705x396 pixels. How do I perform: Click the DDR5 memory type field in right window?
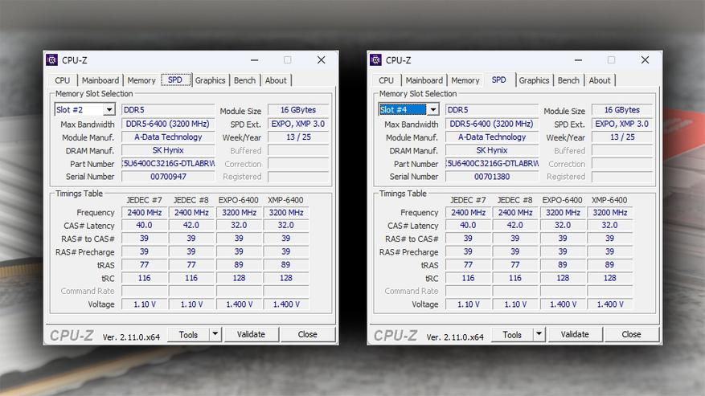pos(492,110)
